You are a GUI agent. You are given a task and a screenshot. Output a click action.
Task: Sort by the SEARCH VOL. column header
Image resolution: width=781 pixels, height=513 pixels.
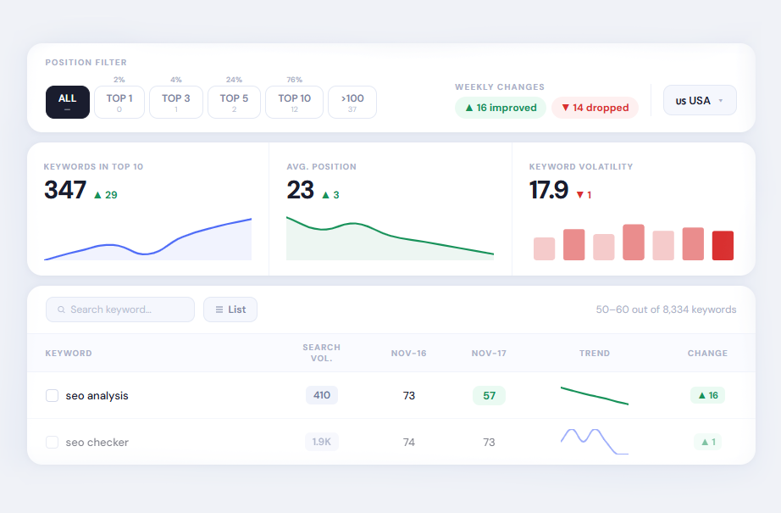pyautogui.click(x=322, y=353)
